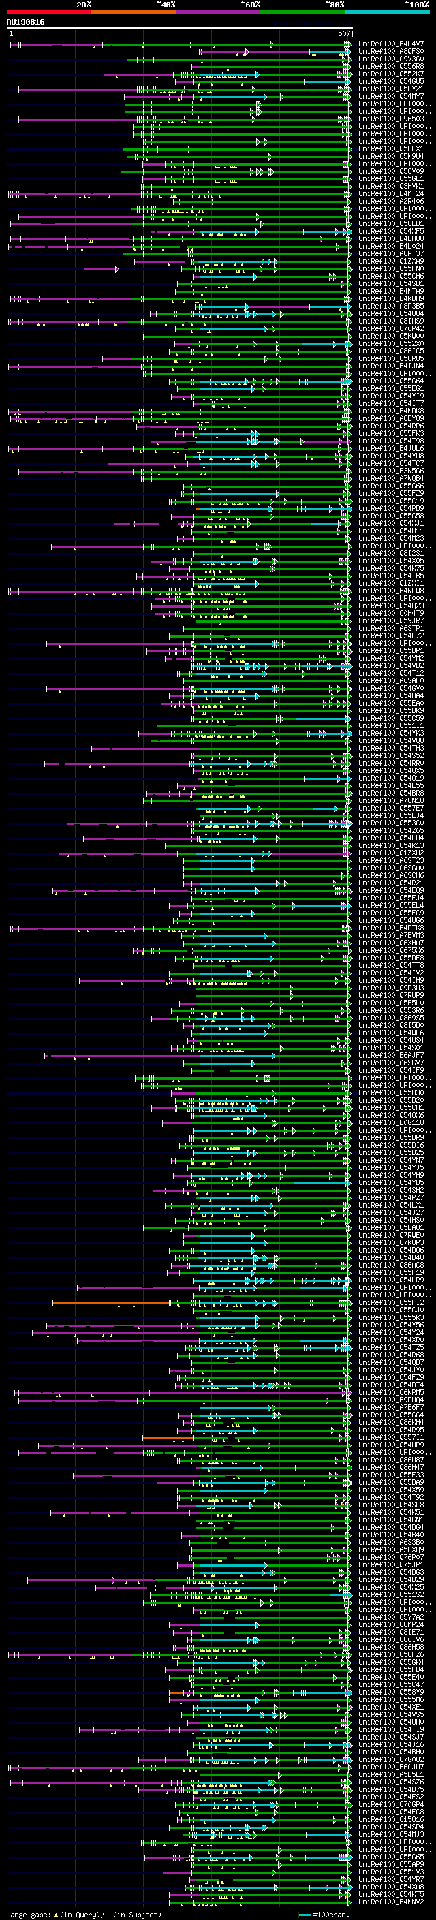Viewport: 436px width, 1920px height.
Task: Click the purple ~60% identity legend bar
Action: [x=217, y=12]
